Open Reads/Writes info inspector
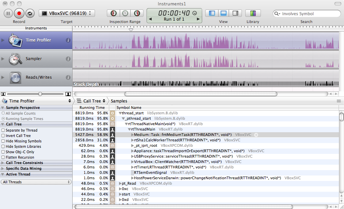Viewport: 344px width, 209px height. pyautogui.click(x=68, y=77)
